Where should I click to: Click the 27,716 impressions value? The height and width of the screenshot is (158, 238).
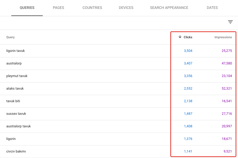click(x=227, y=114)
